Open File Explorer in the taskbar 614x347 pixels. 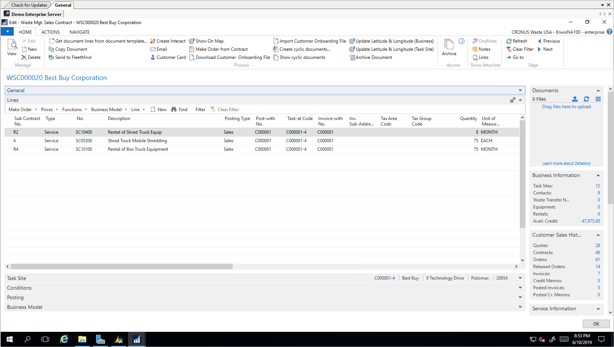tap(82, 339)
